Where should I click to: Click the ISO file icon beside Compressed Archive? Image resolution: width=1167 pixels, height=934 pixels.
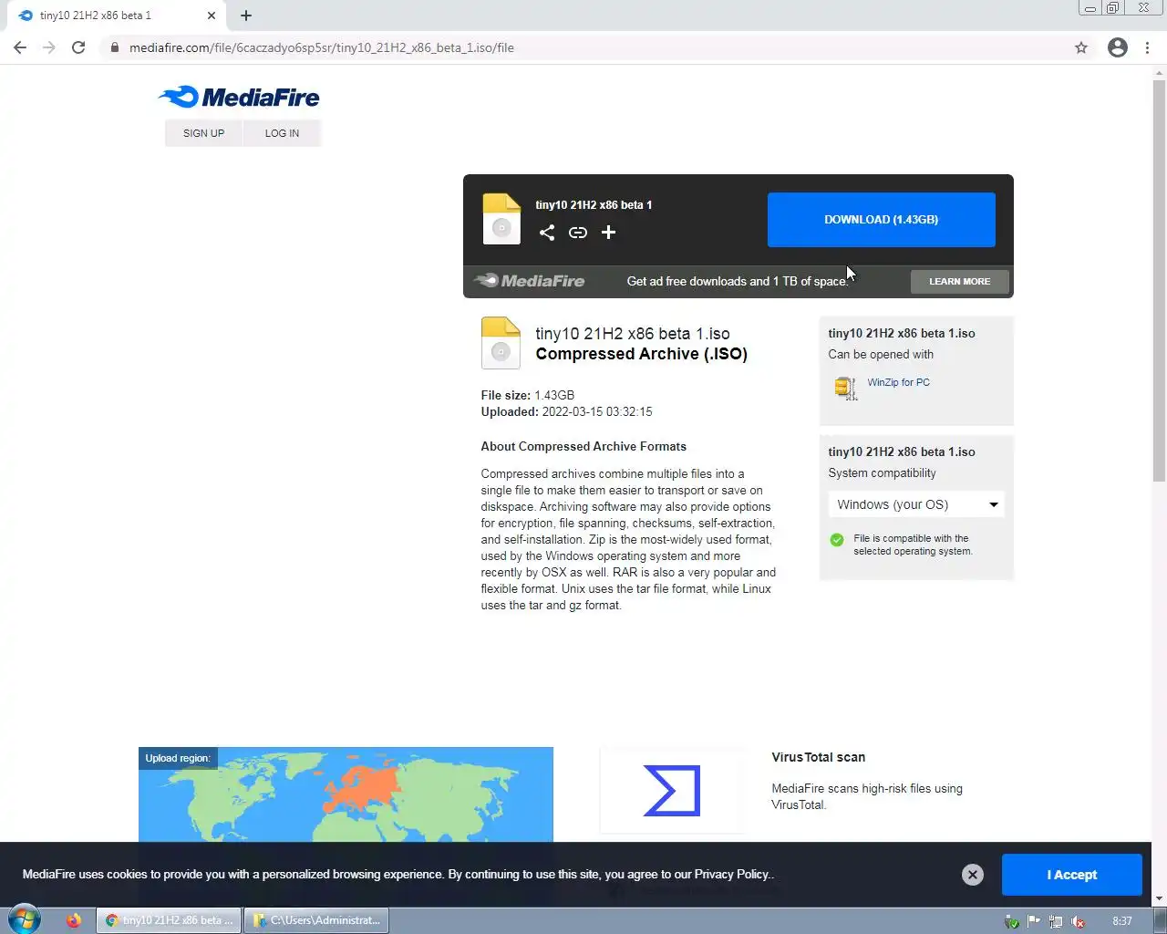(x=501, y=343)
